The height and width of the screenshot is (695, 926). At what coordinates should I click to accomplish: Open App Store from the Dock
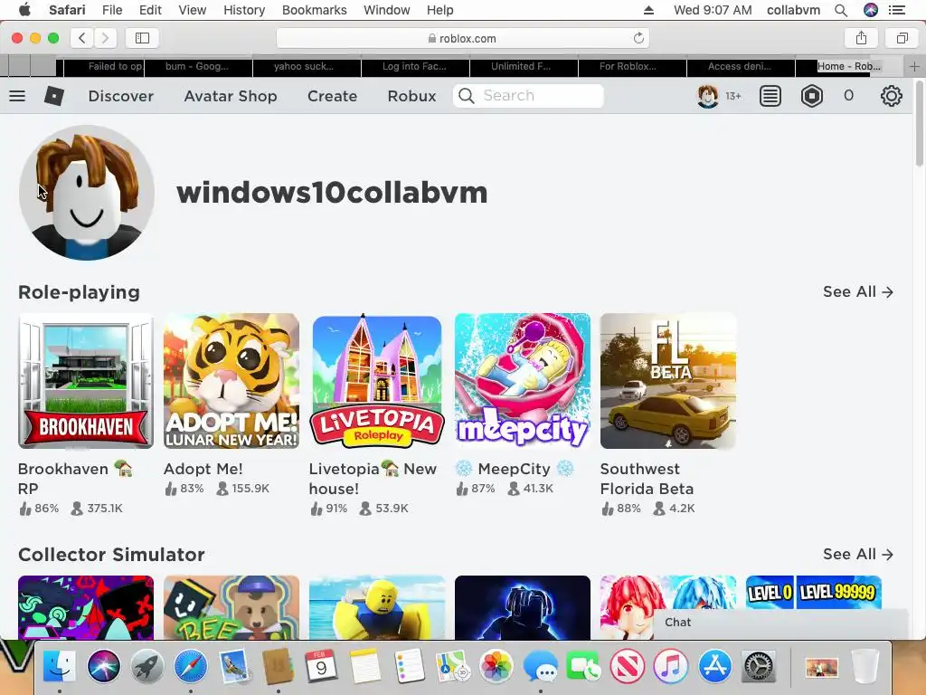coord(715,666)
